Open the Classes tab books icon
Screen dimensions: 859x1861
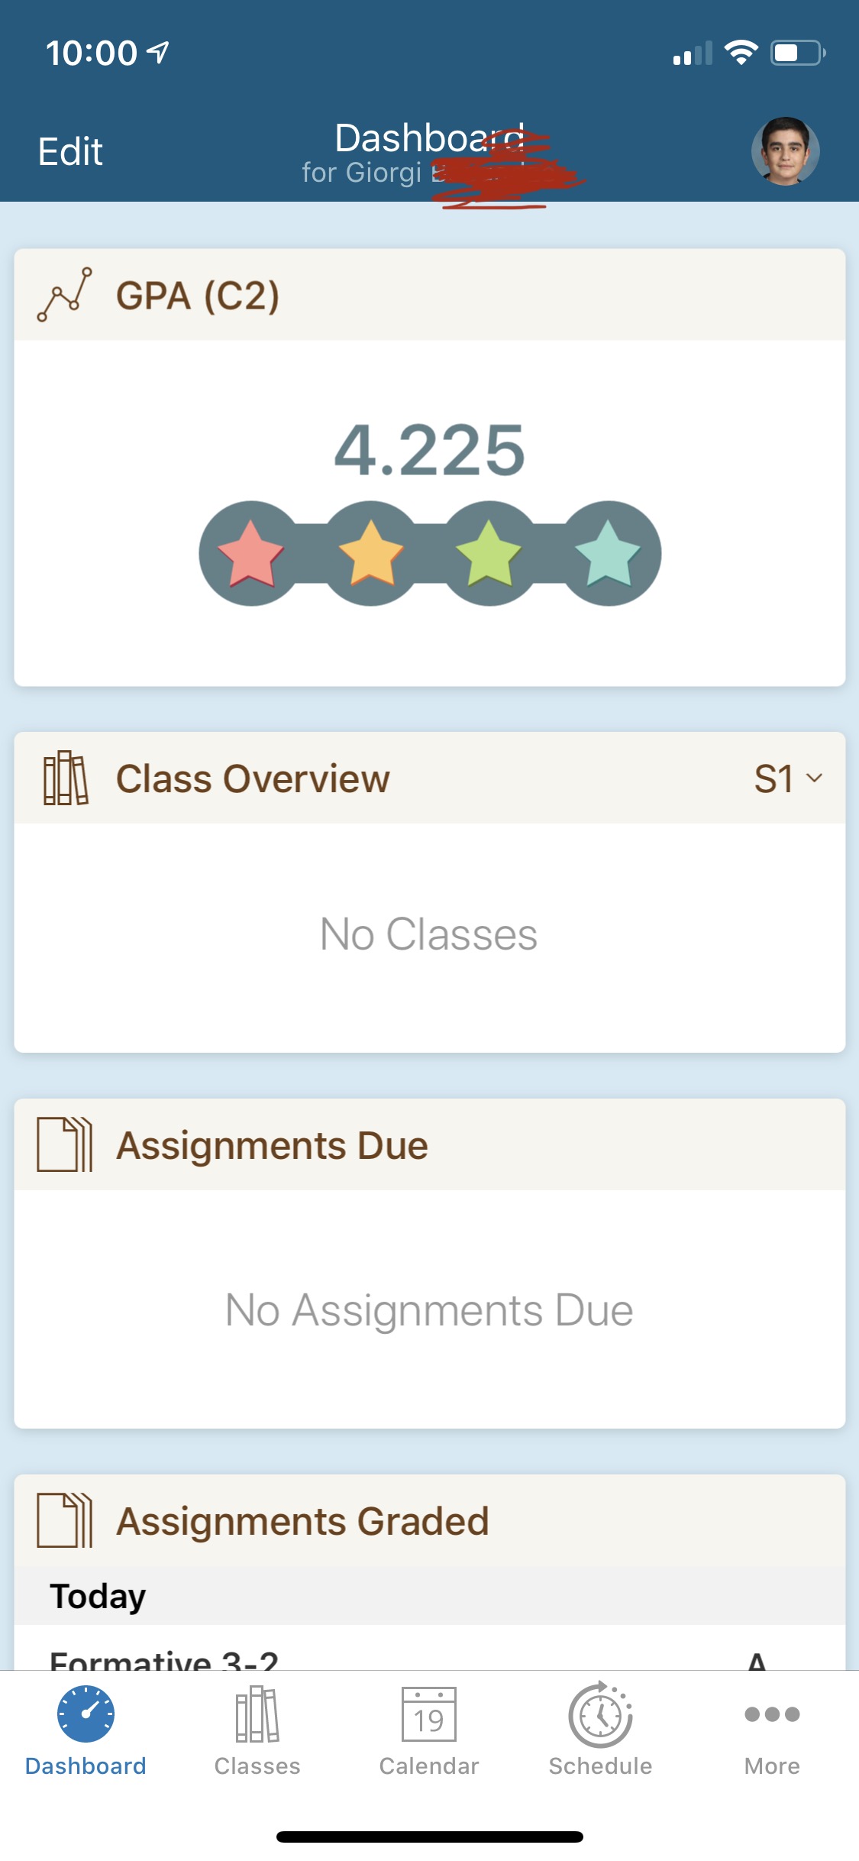coord(257,1714)
